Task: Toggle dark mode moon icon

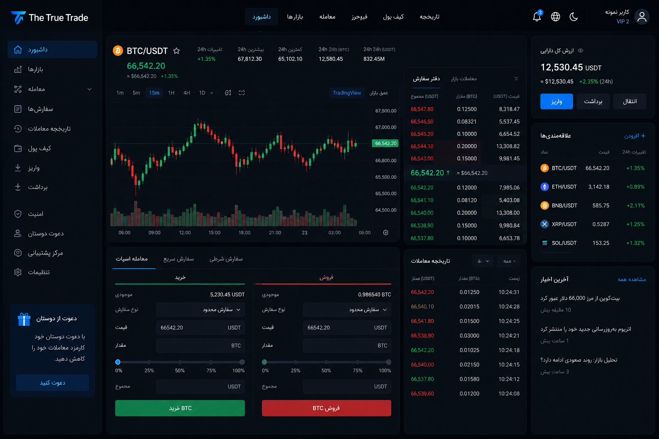Action: pos(574,17)
